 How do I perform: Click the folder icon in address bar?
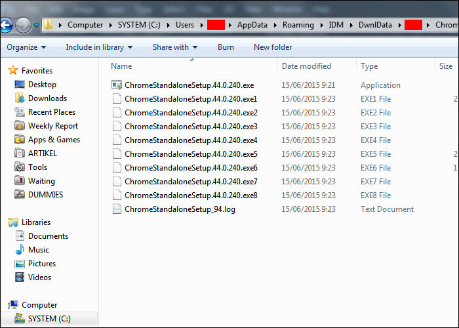pos(48,25)
